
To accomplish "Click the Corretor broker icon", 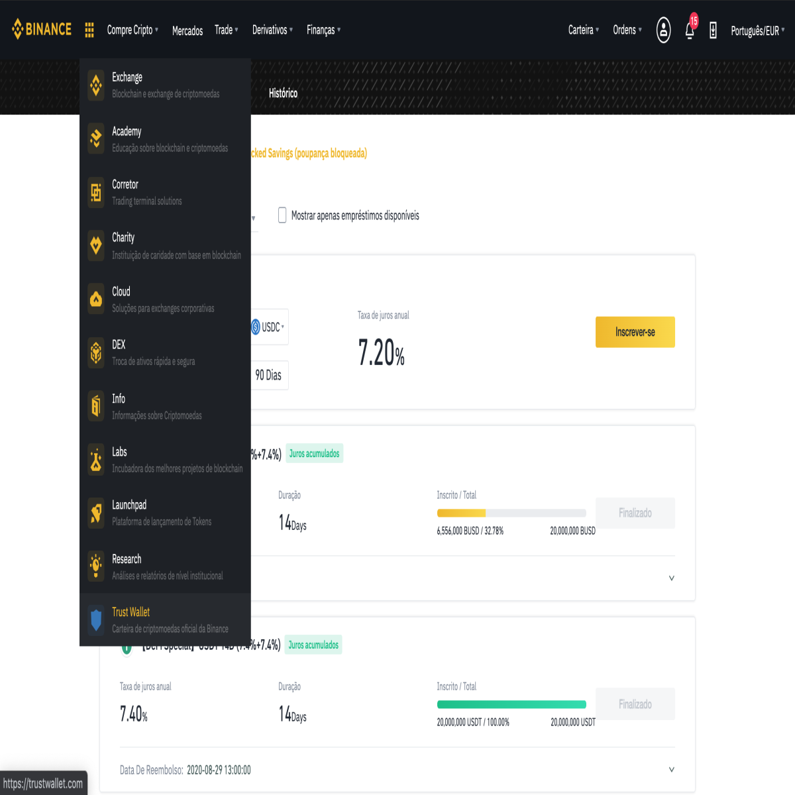I will coord(96,192).
